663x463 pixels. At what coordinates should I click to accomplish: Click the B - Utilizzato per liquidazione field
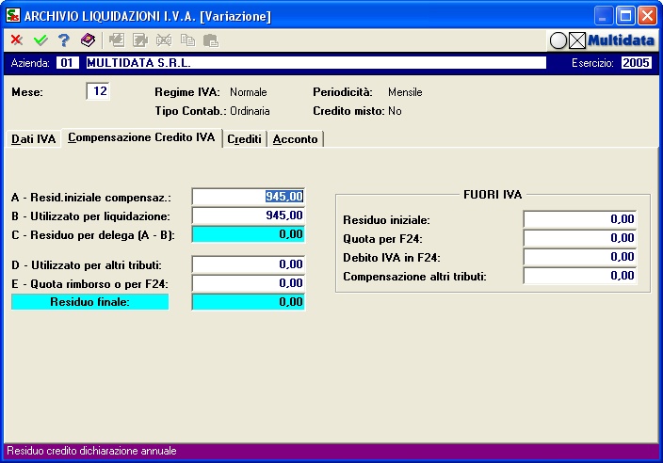(249, 216)
